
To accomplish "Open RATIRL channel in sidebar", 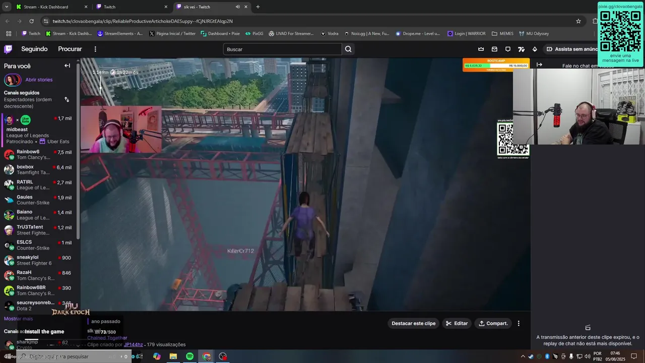I will [x=39, y=185].
